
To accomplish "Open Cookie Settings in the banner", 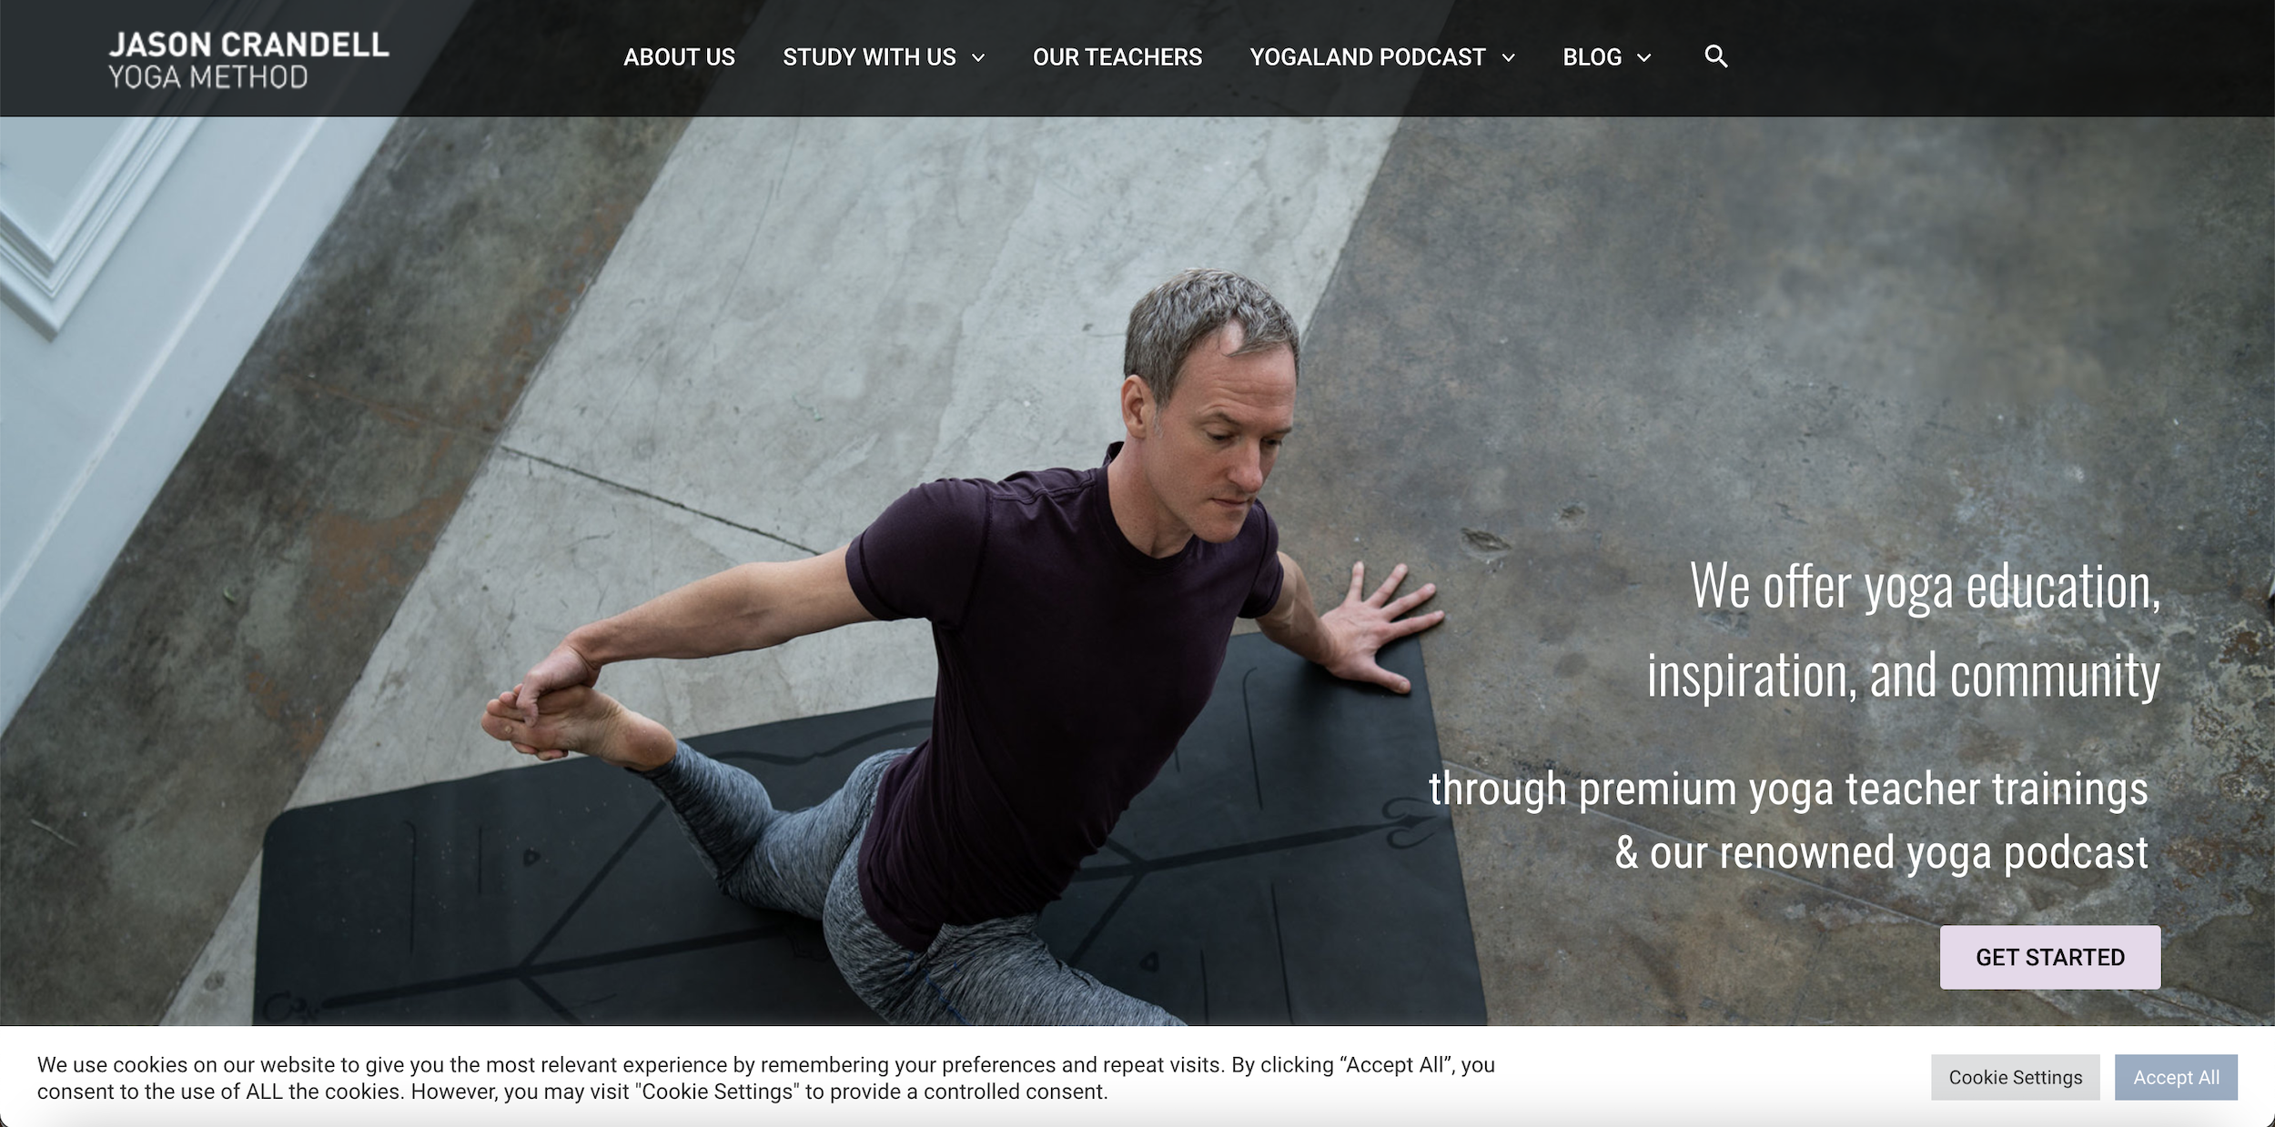I will tap(2015, 1077).
